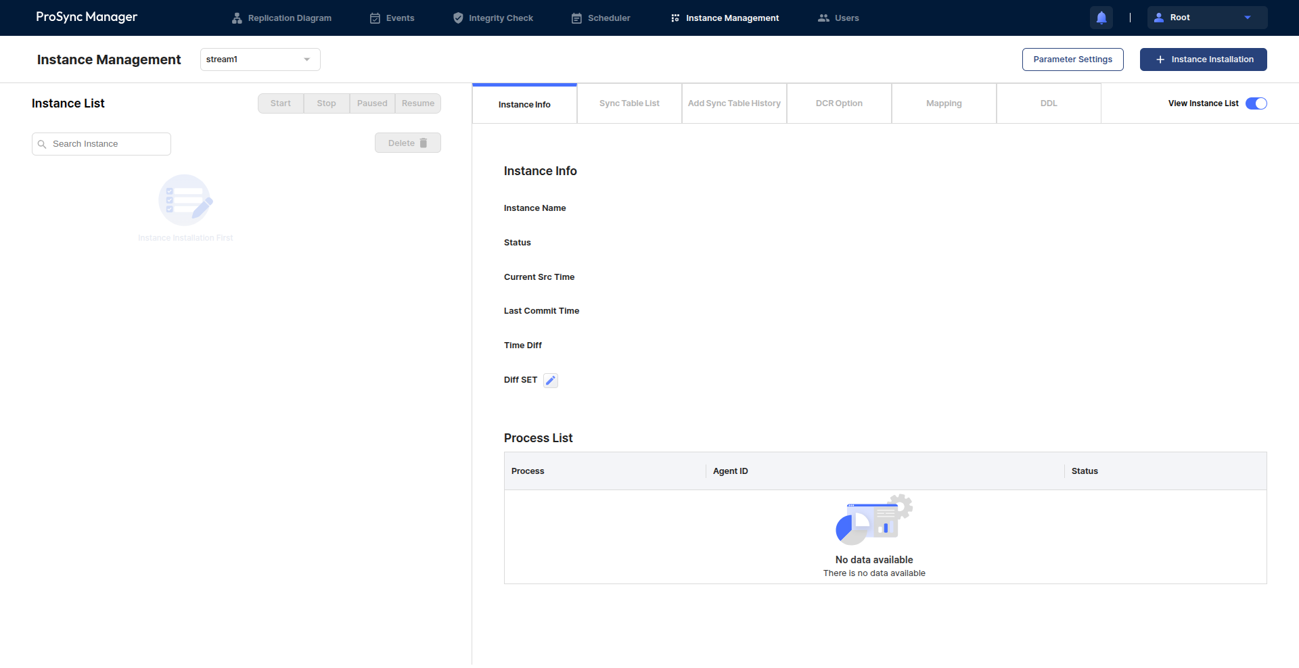Click the magnifier icon in Search Instance
The height and width of the screenshot is (668, 1299).
click(42, 144)
